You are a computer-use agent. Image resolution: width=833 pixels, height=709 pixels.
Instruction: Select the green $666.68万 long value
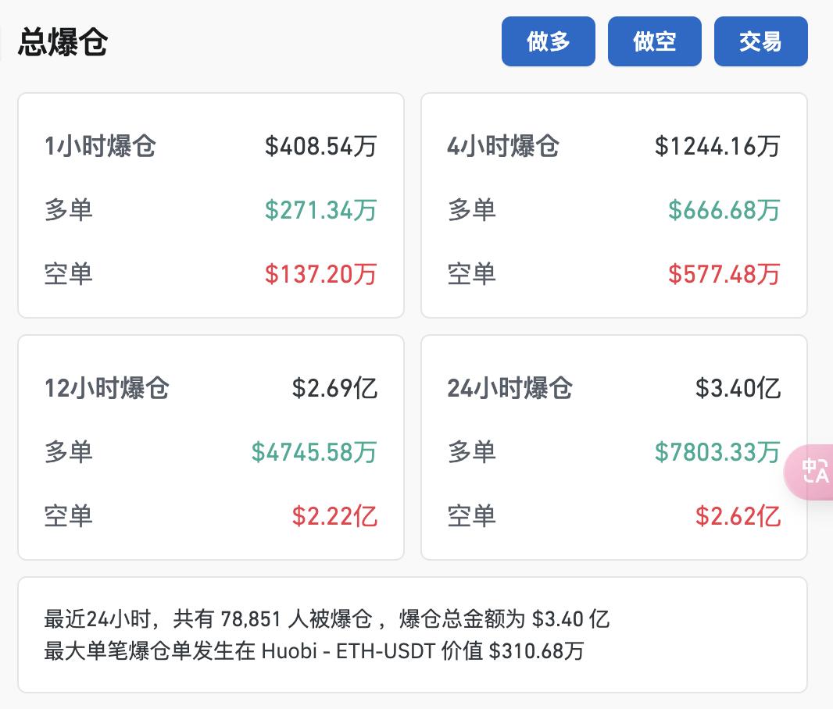coord(724,210)
